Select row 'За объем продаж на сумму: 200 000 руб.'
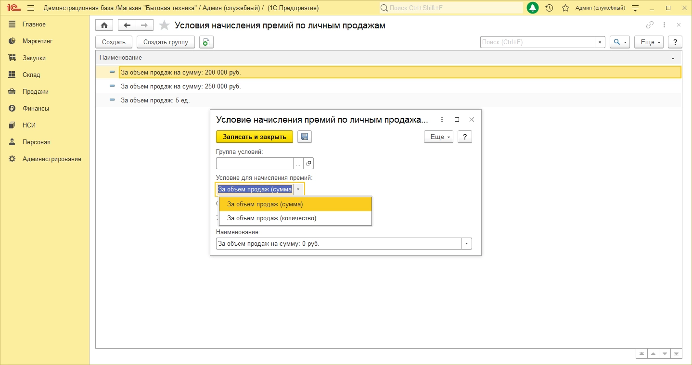Image resolution: width=692 pixels, height=365 pixels. coord(389,72)
